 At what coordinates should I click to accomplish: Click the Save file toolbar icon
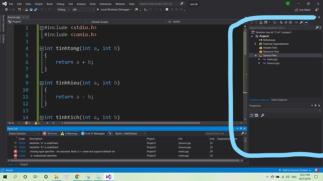31,10
